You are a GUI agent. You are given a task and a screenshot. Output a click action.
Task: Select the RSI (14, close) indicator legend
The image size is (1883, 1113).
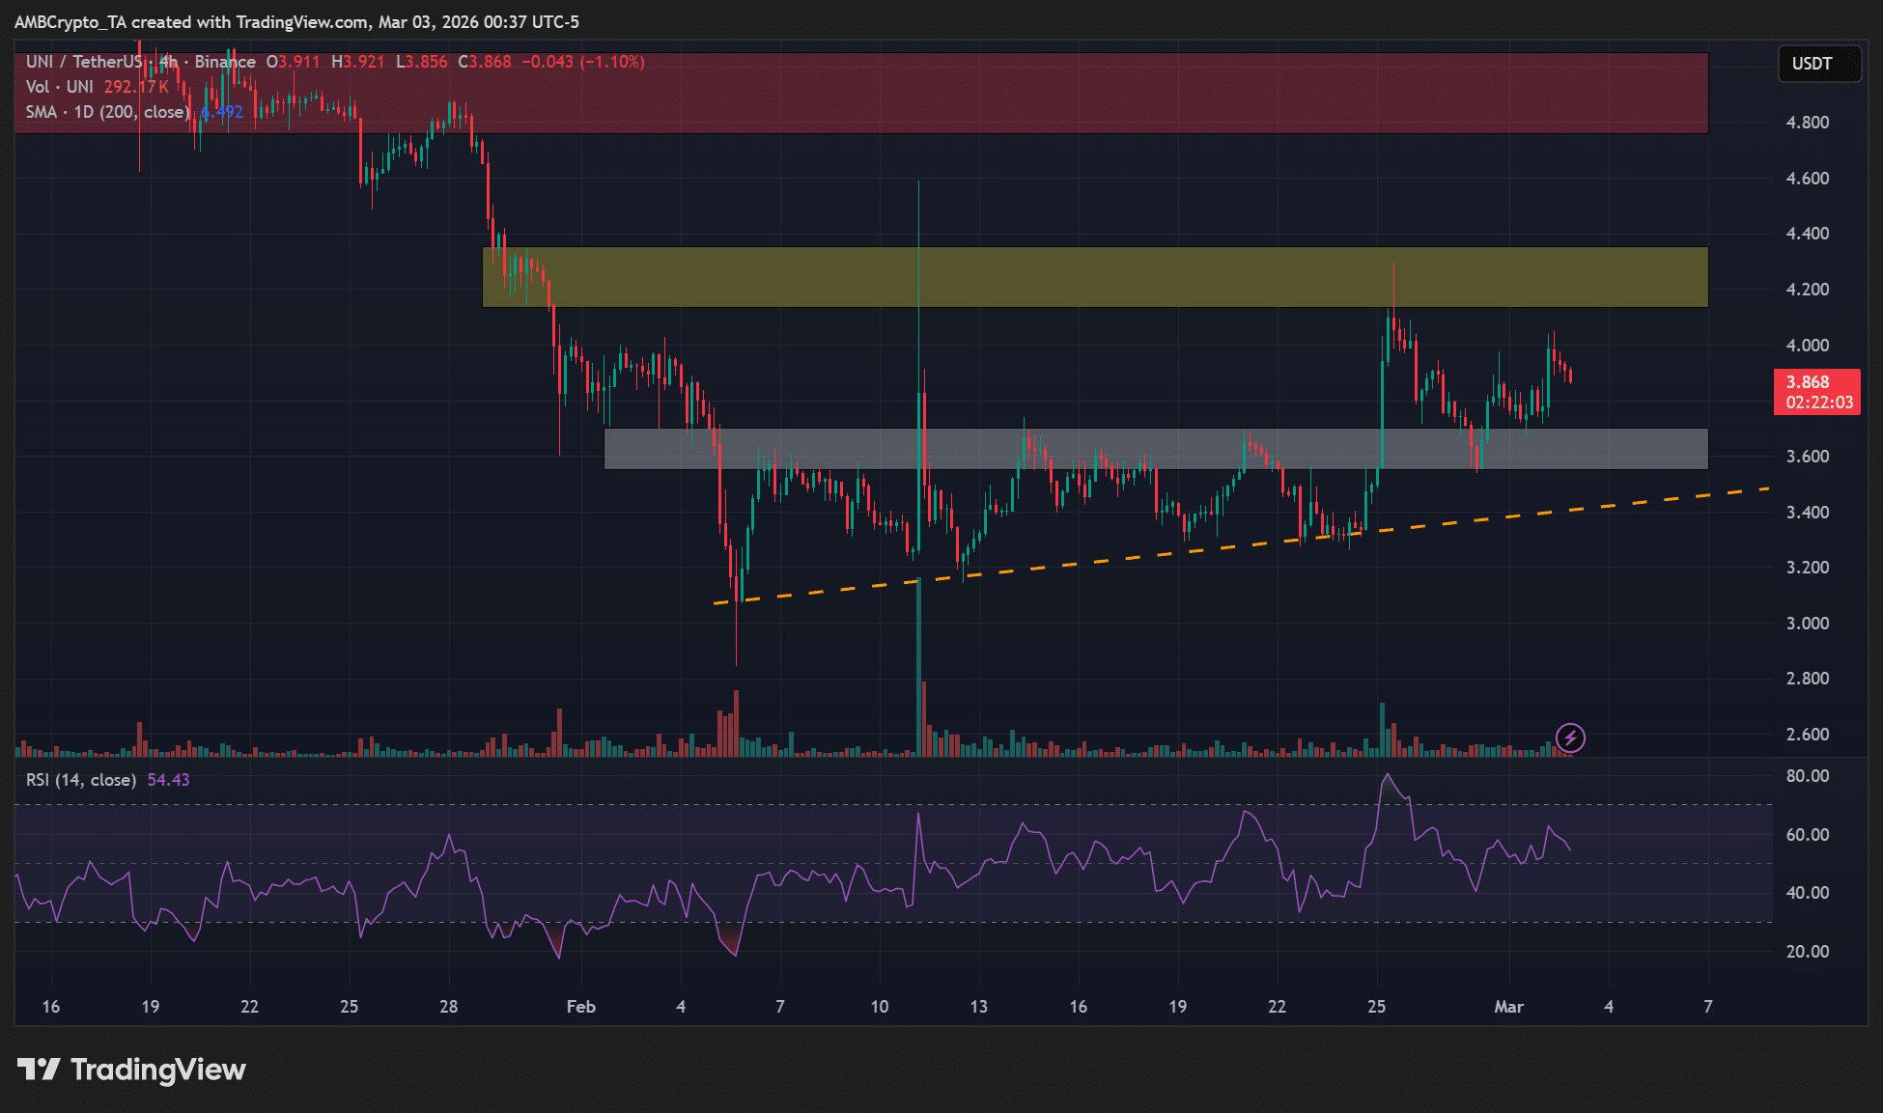pos(81,780)
